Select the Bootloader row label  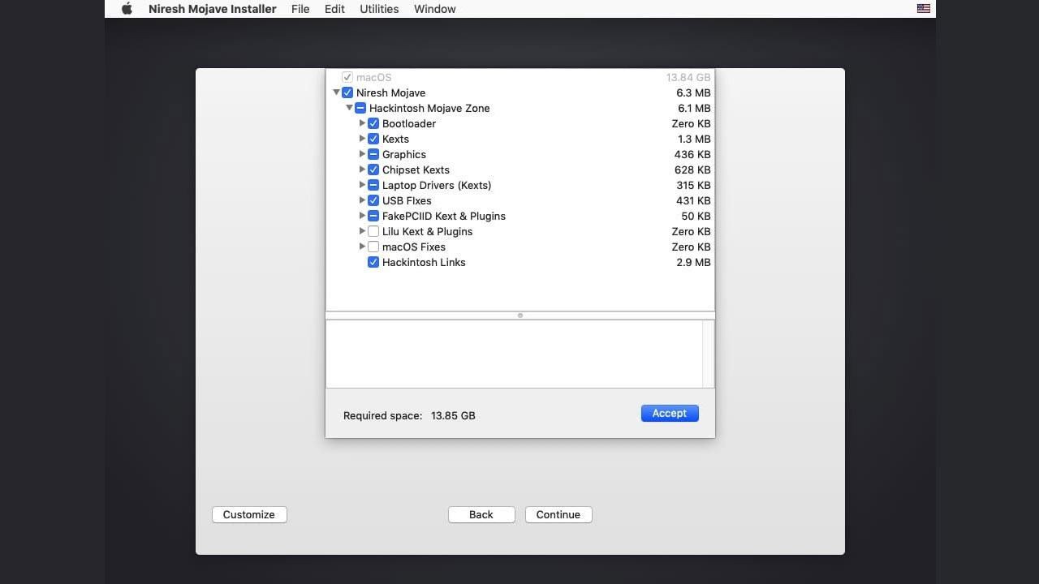(409, 123)
